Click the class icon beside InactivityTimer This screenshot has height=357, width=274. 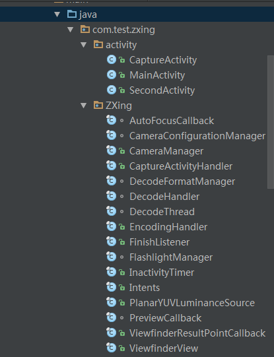(112, 272)
